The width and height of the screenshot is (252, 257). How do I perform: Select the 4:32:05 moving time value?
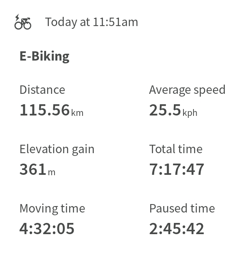47,229
